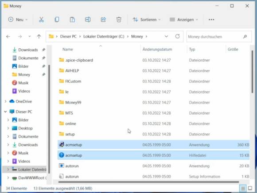
Task: Click the Cut scissors icon
Action: pos(41,19)
